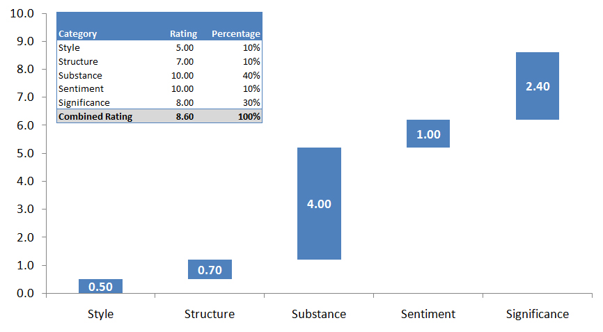Click the Style bar labeled 0.50

[100, 286]
